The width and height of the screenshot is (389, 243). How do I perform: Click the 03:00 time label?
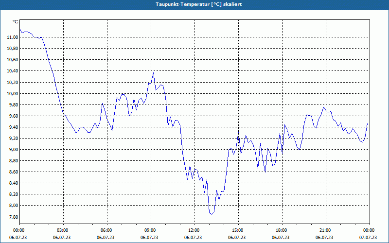point(63,230)
